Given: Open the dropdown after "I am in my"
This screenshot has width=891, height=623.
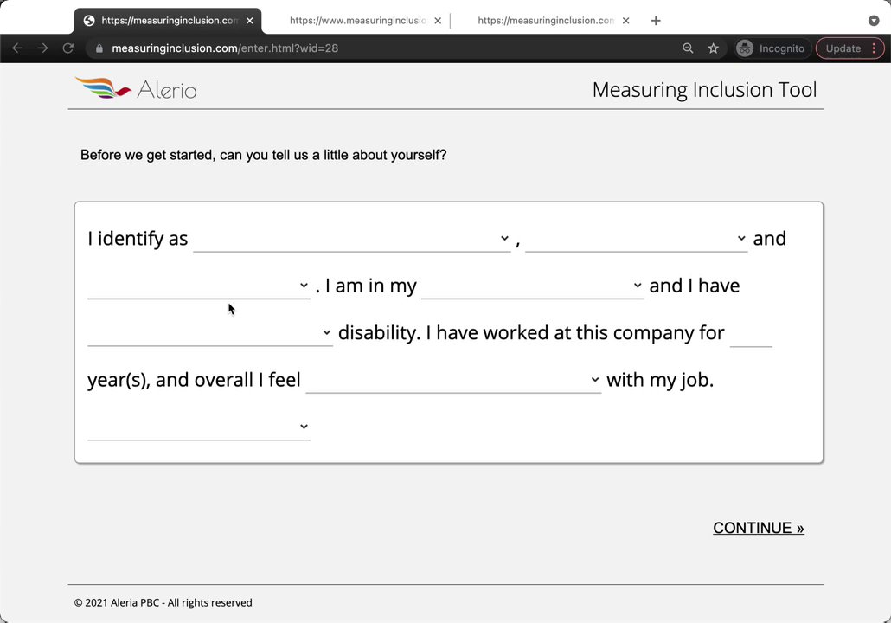Looking at the screenshot, I should (532, 286).
